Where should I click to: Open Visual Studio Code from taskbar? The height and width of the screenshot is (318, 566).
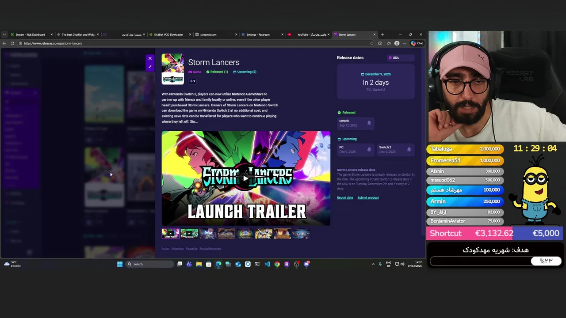(x=267, y=264)
